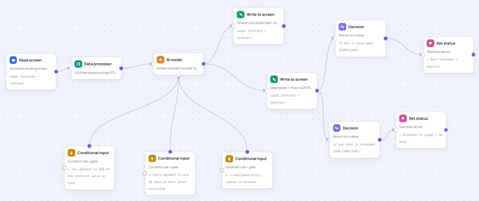Click the Read screen node's left input port
The height and width of the screenshot is (201, 479).
pos(6,71)
